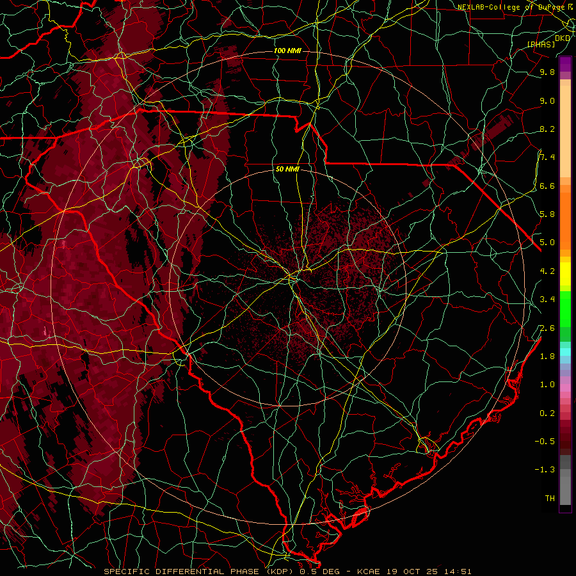Image resolution: width=576 pixels, height=576 pixels.
Task: Click the "KCAE" radar site identifier
Action: point(369,572)
